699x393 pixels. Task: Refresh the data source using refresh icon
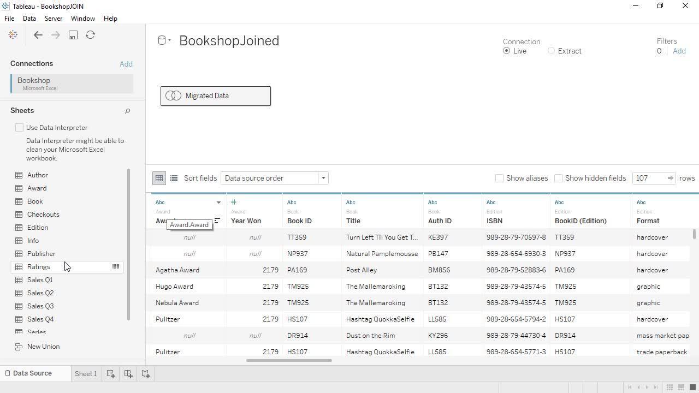(x=91, y=35)
